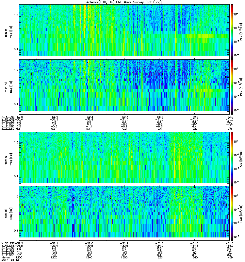
Task: Click the THB X_RE_GSE value '-52.8'
Action: [x=159, y=117]
